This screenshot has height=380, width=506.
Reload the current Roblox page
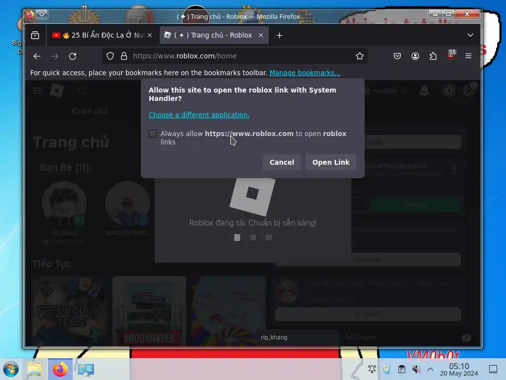coord(73,56)
